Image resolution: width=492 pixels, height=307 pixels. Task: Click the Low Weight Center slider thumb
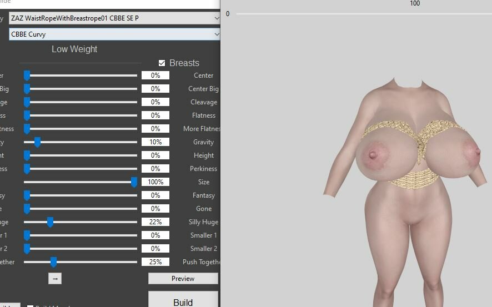click(27, 76)
